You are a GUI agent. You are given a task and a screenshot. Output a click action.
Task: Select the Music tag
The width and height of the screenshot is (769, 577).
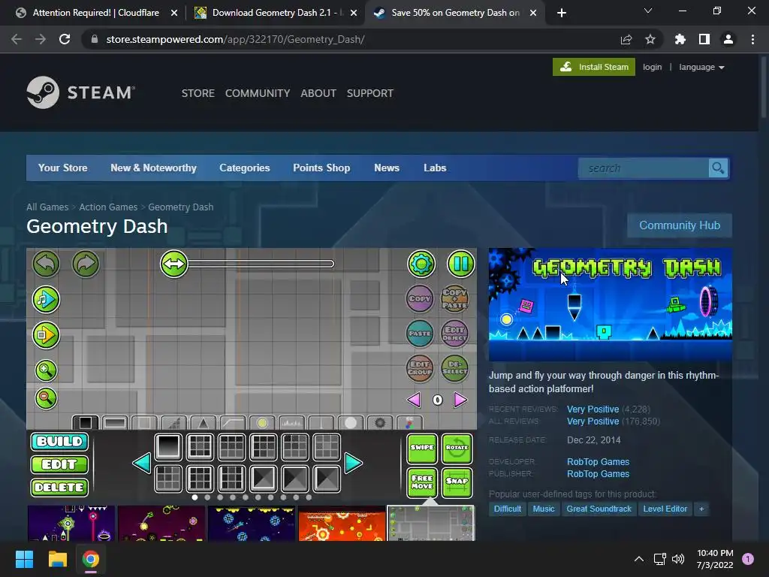(544, 509)
